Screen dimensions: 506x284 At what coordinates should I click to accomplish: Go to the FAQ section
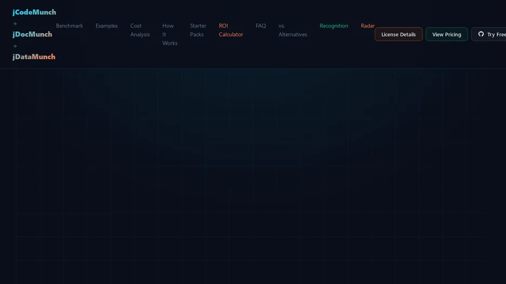tap(261, 26)
